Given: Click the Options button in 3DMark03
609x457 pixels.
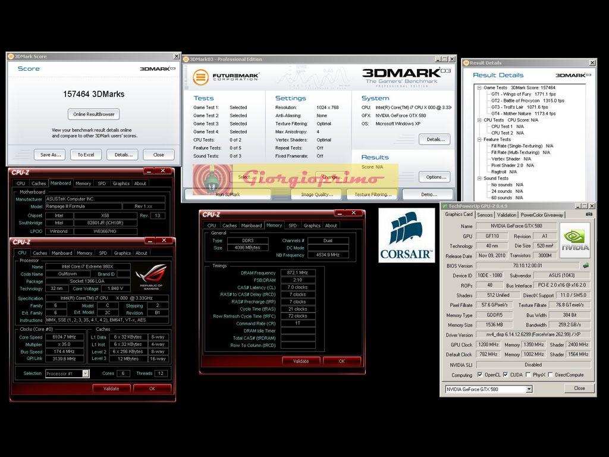Looking at the screenshot, I should pyautogui.click(x=434, y=177).
